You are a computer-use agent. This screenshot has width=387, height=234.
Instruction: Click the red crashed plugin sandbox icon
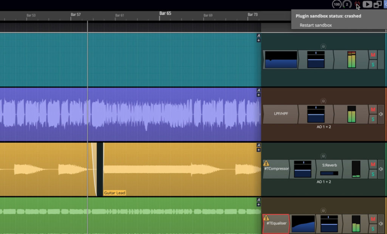358,5
